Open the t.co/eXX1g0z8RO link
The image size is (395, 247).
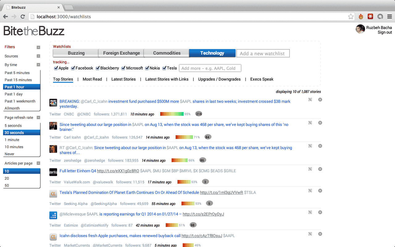pyautogui.click(x=118, y=171)
